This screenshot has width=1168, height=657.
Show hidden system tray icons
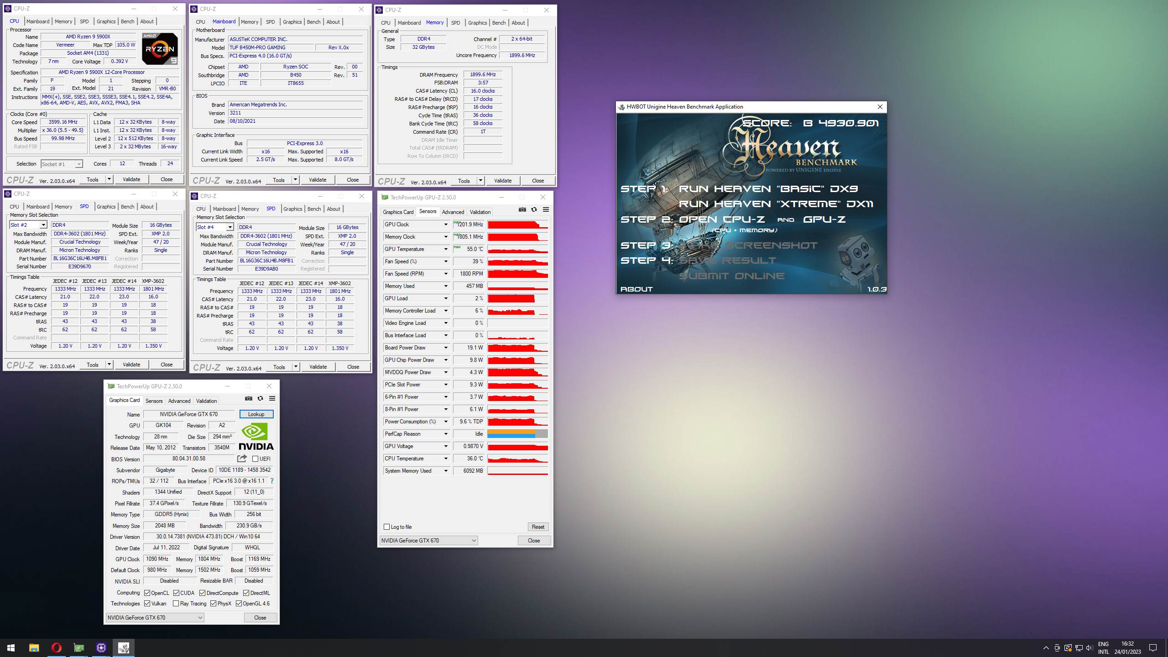(1046, 648)
